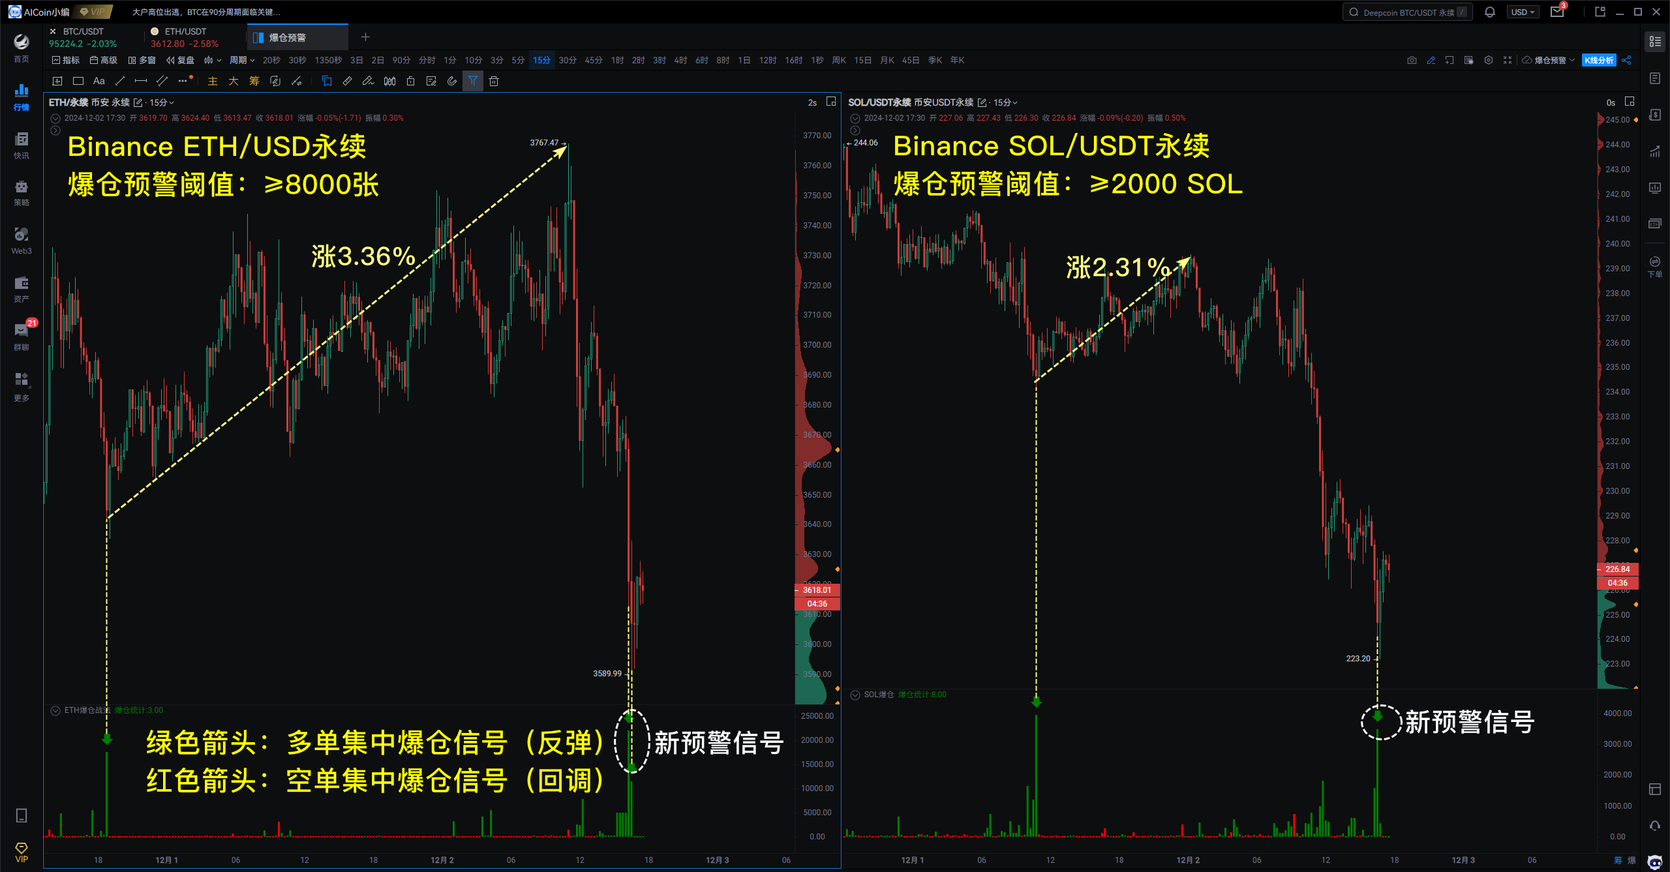This screenshot has width=1670, height=872.
Task: Toggle the fullscreen collapse arrows icon
Action: [1508, 60]
